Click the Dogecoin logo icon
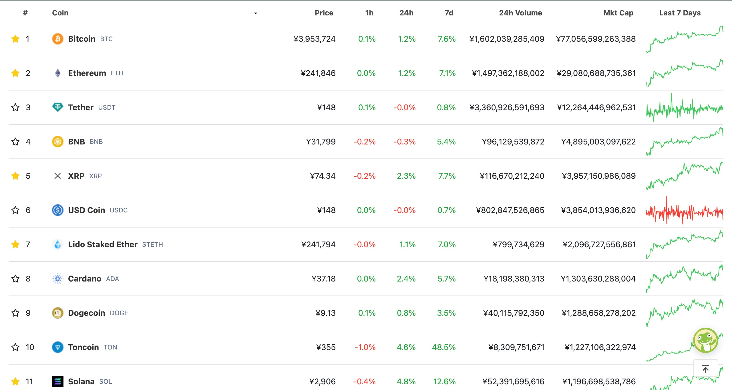The width and height of the screenshot is (732, 390). pos(58,313)
